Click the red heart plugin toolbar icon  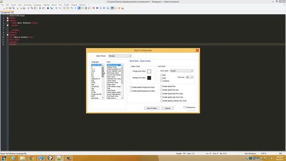119,8
